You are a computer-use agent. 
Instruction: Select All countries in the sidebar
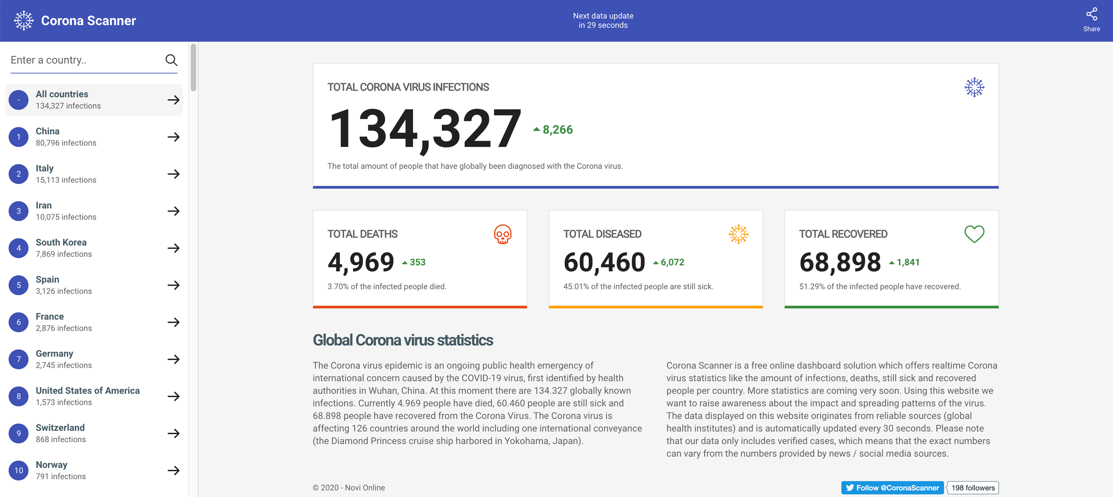[x=94, y=100]
